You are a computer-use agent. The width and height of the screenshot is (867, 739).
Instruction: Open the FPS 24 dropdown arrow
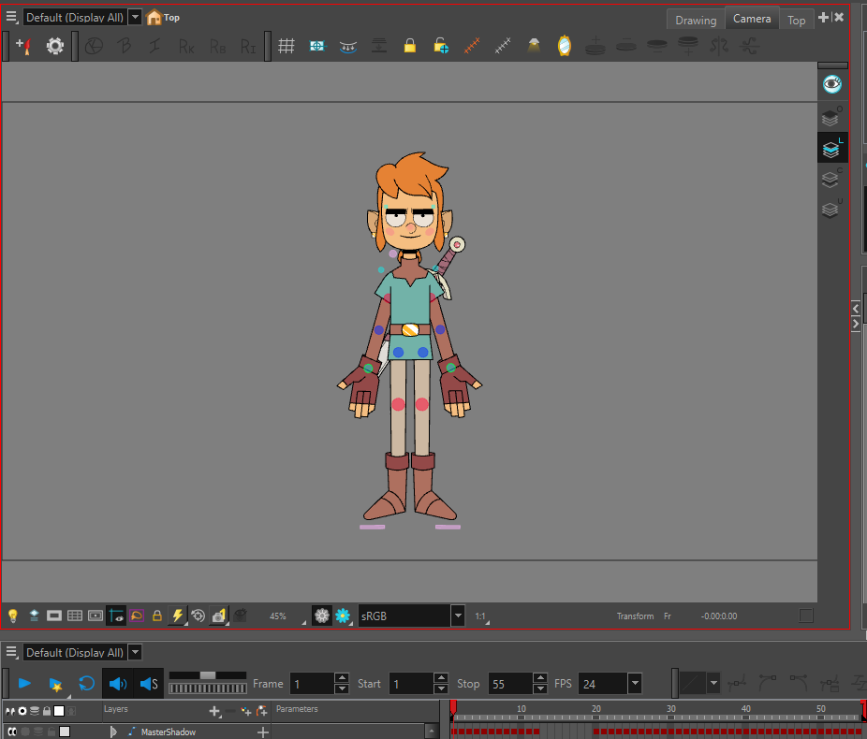coord(635,684)
